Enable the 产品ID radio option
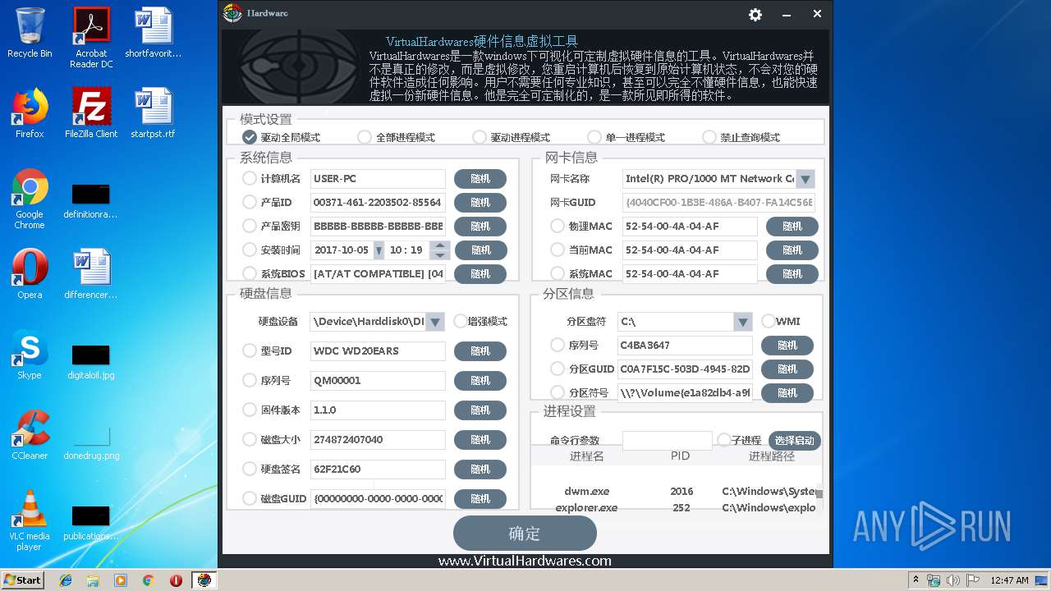Image resolution: width=1051 pixels, height=591 pixels. (249, 202)
